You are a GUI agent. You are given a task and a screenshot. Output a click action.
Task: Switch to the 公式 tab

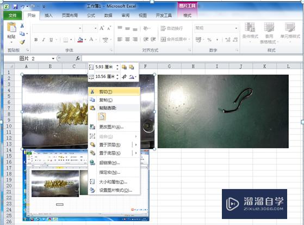(91, 16)
